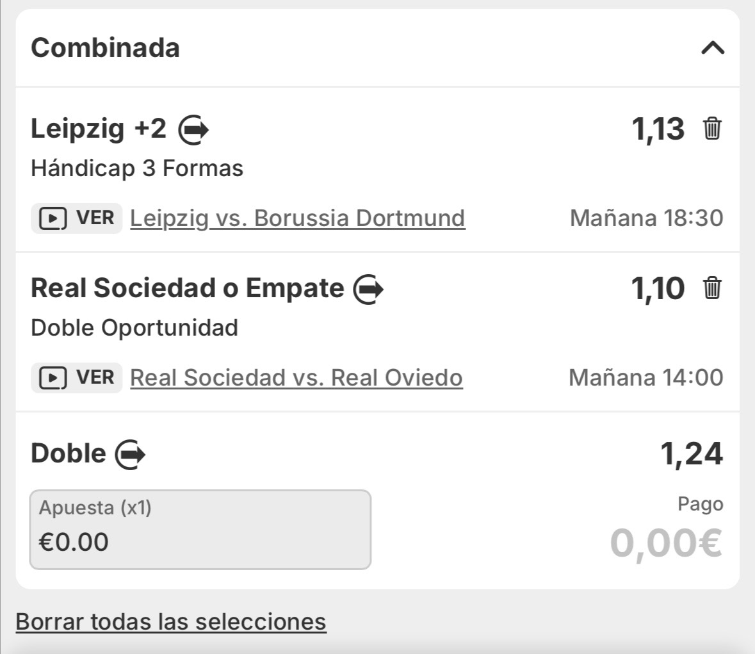
Task: Click the 1,24 Doble combined odds
Action: pos(692,454)
